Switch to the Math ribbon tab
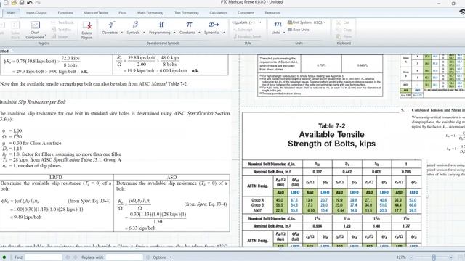The width and height of the screenshot is (465, 261). click(x=12, y=13)
